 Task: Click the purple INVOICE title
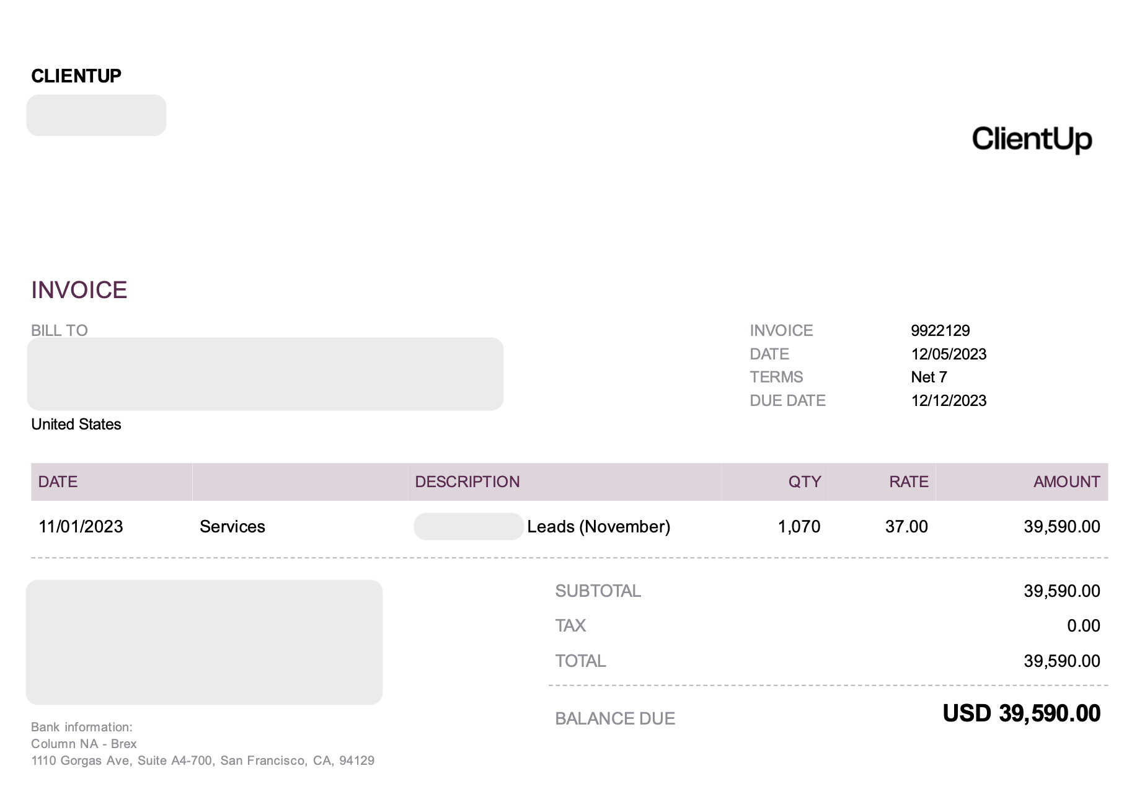click(x=79, y=290)
